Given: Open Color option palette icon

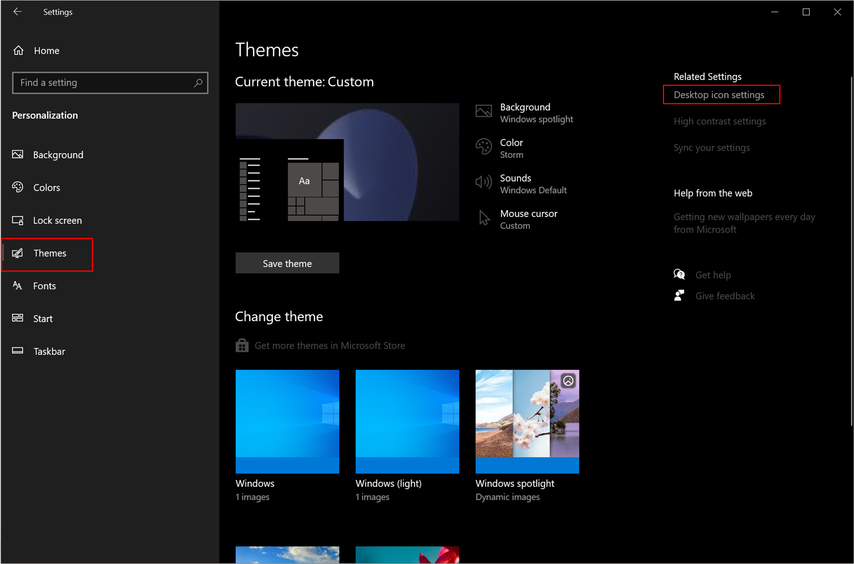Looking at the screenshot, I should [484, 147].
